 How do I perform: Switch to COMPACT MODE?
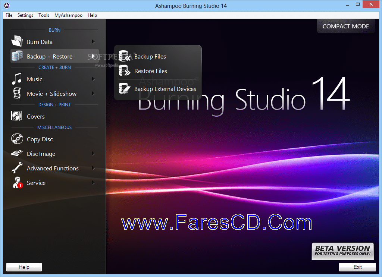tap(346, 26)
